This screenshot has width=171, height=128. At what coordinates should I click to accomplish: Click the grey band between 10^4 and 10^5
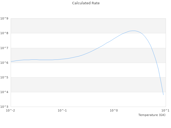pos(67,85)
